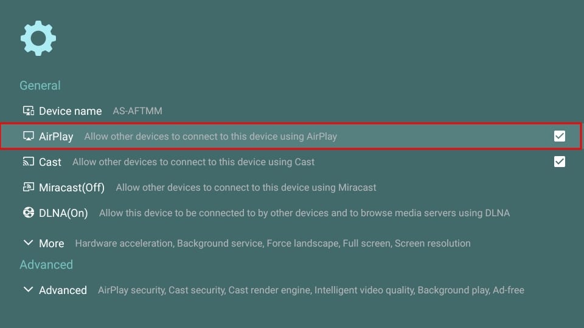The height and width of the screenshot is (328, 584).
Task: Click the AirPlay triangle icon
Action: click(x=28, y=136)
